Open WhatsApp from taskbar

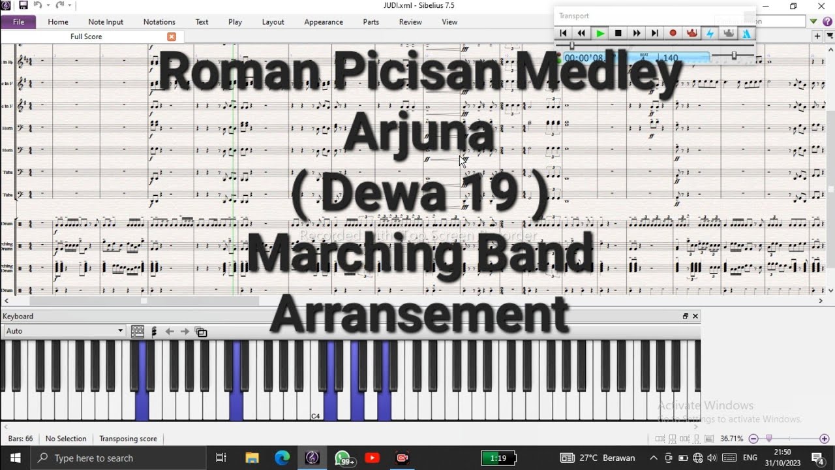pos(343,458)
